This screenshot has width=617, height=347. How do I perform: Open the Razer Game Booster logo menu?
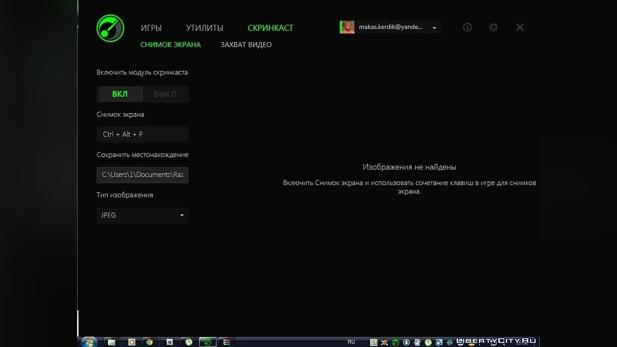[110, 28]
